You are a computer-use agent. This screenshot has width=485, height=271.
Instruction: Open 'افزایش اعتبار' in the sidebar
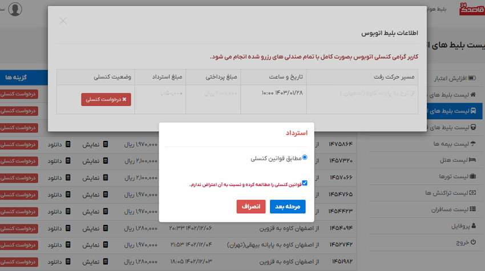pyautogui.click(x=450, y=78)
